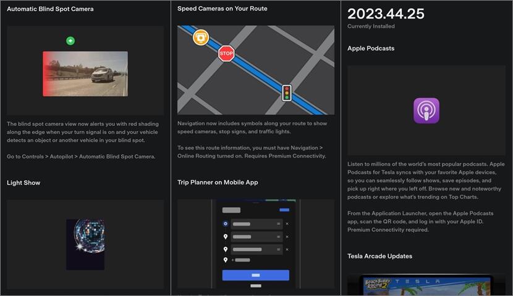Click the blind spot camera preview image
Viewport: 513px width, 296px height.
[x=85, y=74]
